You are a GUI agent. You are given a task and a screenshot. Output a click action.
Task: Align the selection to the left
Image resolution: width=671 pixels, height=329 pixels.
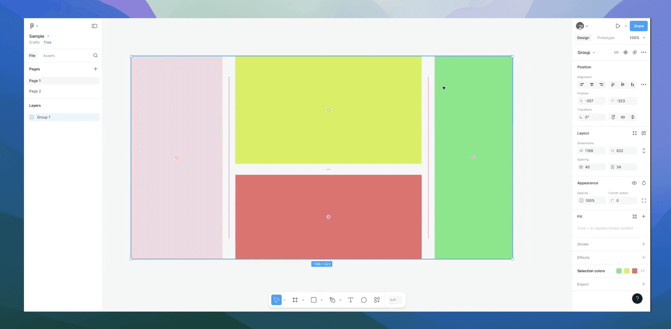click(582, 84)
